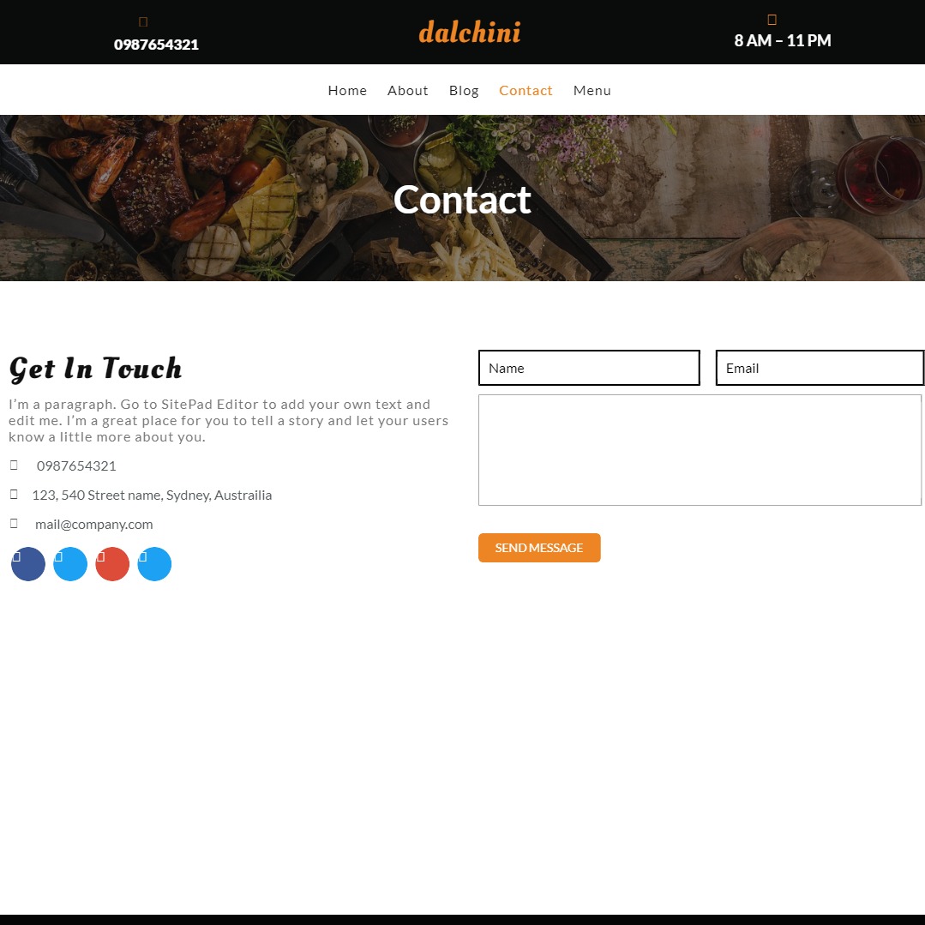Click the icon beside mail@company.com

[x=15, y=523]
